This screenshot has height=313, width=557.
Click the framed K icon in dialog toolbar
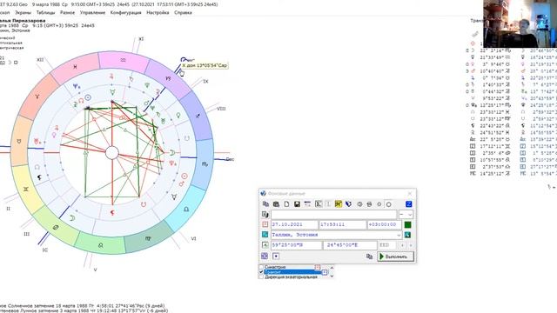[319, 204]
